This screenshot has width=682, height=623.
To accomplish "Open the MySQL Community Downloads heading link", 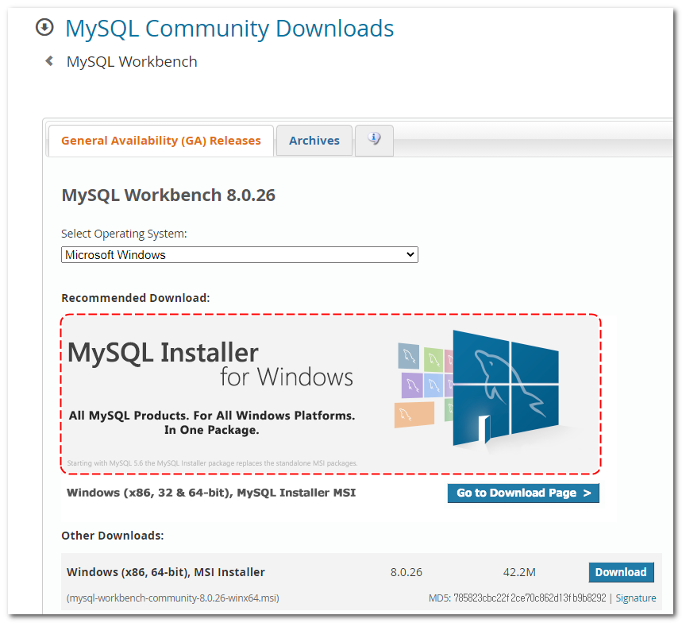I will click(229, 29).
